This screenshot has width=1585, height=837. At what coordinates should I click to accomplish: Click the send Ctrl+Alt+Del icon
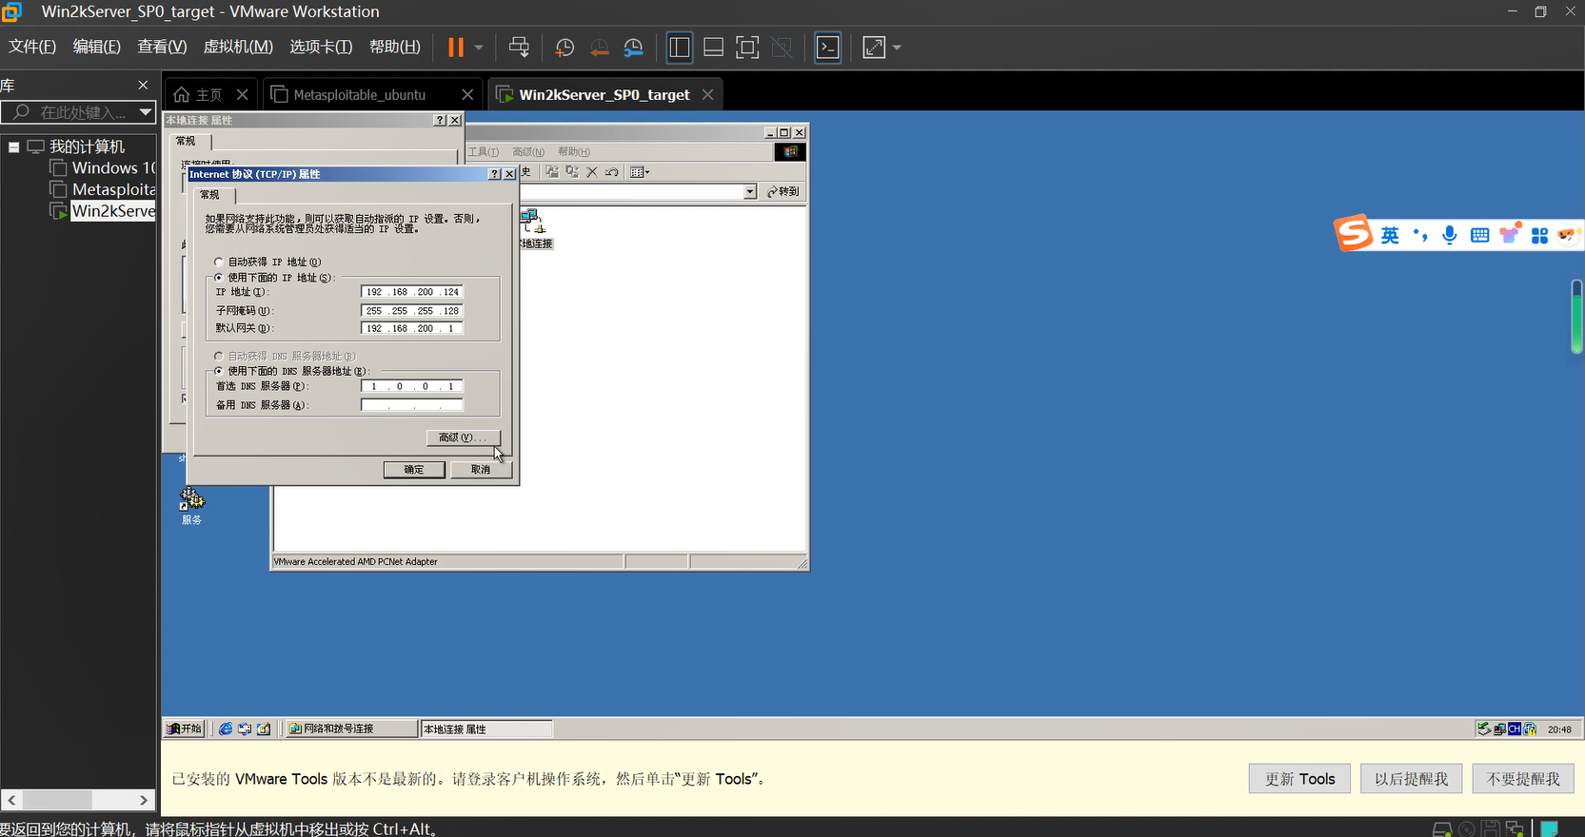click(519, 47)
